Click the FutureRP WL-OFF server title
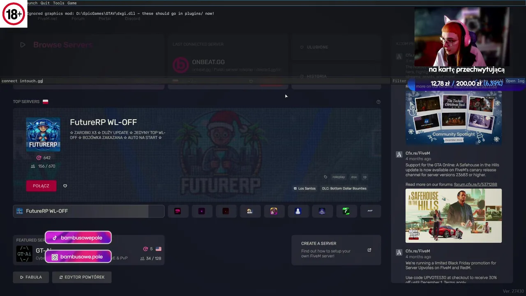 click(x=103, y=122)
